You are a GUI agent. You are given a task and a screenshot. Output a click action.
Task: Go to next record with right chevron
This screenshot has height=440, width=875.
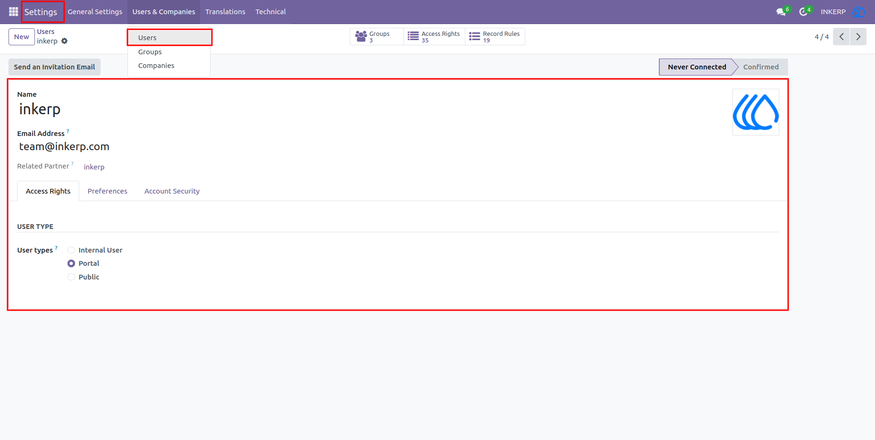[x=858, y=37]
